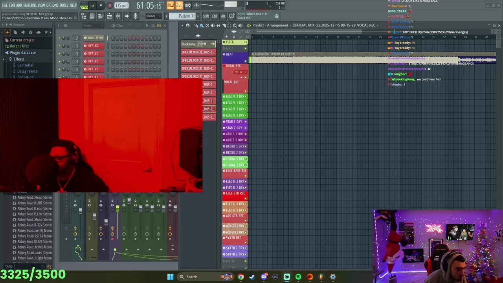Open the playlist view from the toolbar
Viewport: 503px width, 283px height.
pyautogui.click(x=109, y=16)
